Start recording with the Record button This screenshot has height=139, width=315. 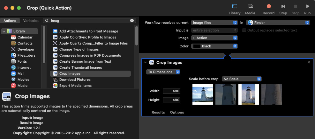click(269, 6)
